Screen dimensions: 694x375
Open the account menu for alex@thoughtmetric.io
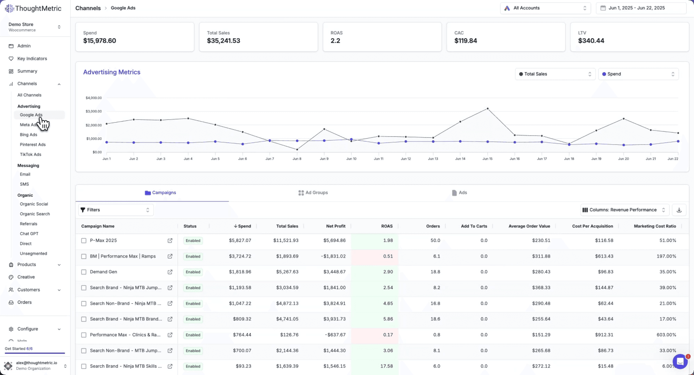pyautogui.click(x=35, y=366)
